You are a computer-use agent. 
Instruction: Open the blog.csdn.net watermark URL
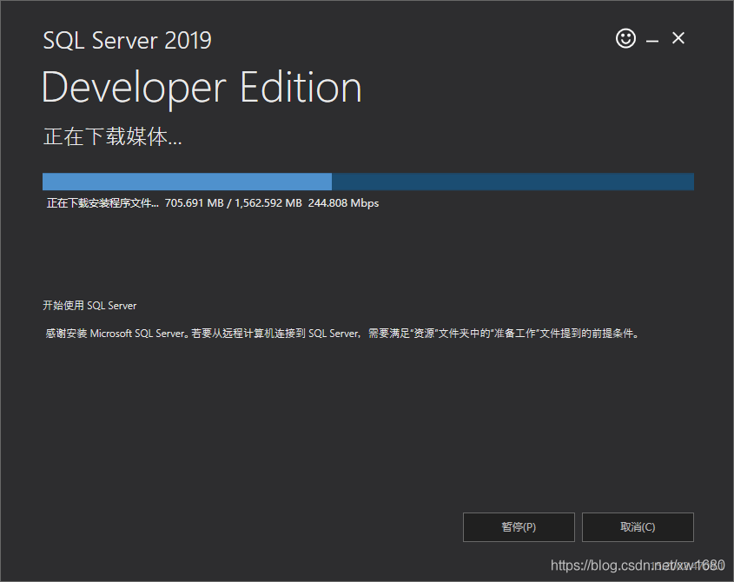[638, 565]
